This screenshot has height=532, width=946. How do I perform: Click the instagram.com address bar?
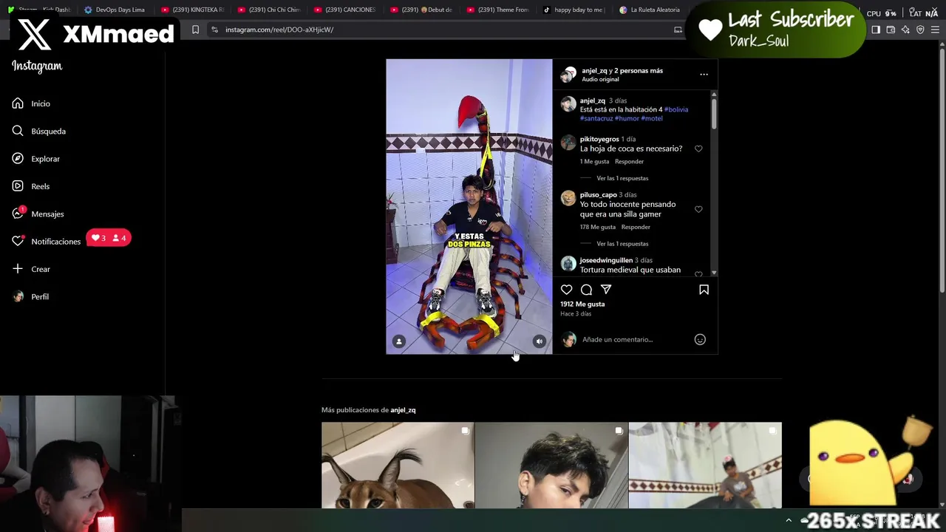coord(443,30)
